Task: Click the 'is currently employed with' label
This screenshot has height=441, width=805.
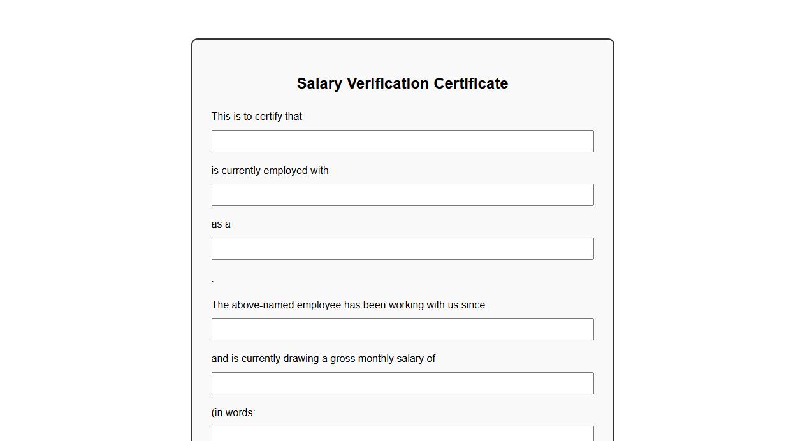Action: (270, 171)
